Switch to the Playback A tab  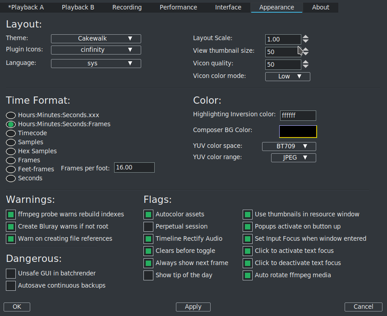point(26,7)
